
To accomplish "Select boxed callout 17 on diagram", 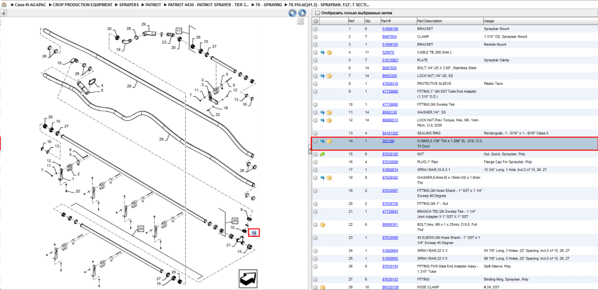I will [x=179, y=30].
